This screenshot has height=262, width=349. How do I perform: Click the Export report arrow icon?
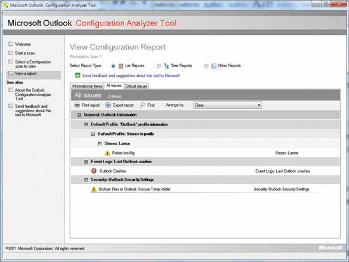(x=108, y=105)
